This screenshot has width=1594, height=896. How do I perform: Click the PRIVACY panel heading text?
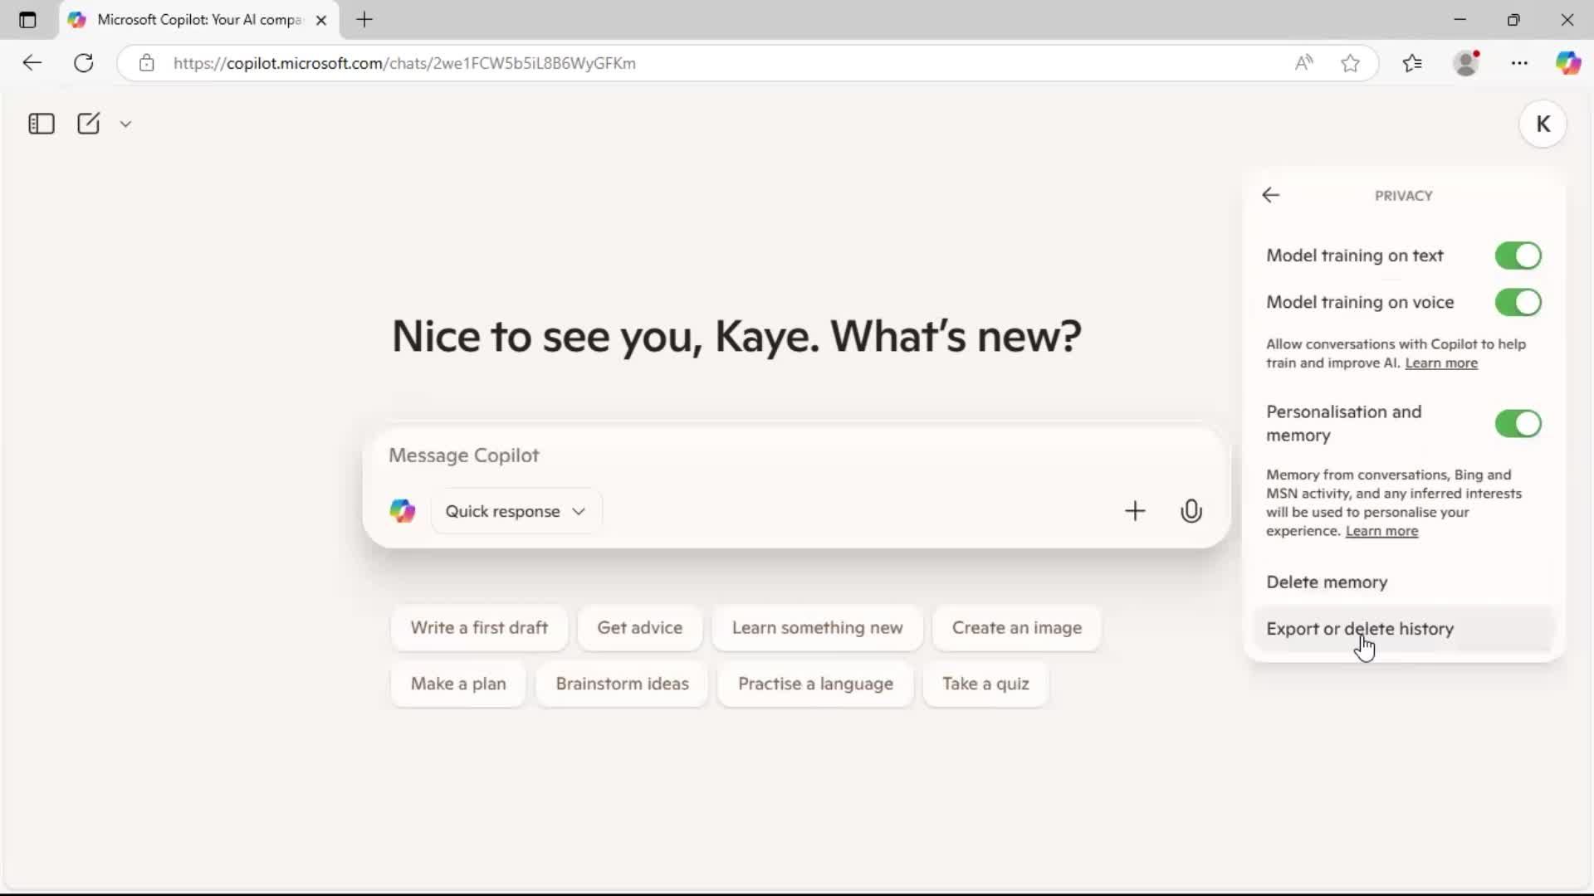(1403, 196)
